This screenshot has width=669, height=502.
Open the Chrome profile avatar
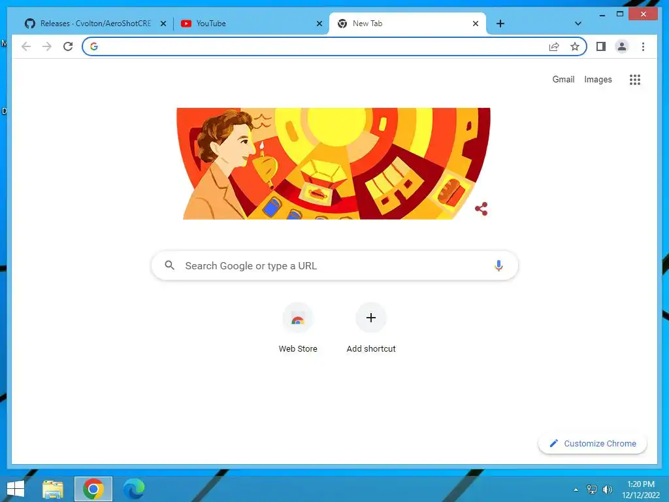622,46
